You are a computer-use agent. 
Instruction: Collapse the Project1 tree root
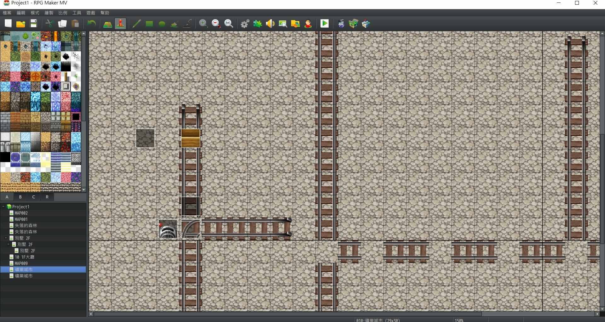pos(3,207)
